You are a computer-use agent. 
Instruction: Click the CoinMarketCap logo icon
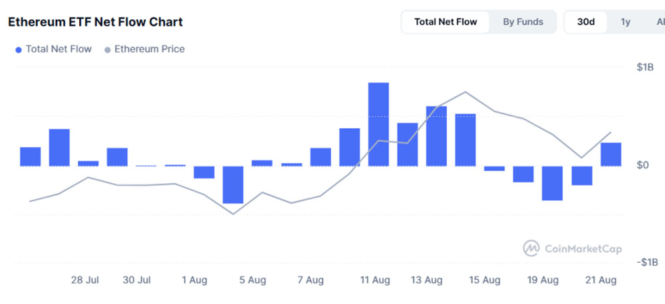pyautogui.click(x=531, y=248)
